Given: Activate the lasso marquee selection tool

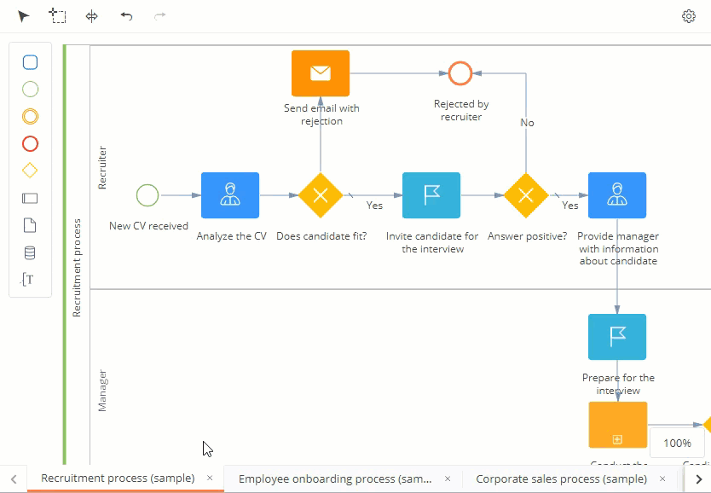Looking at the screenshot, I should [x=57, y=16].
